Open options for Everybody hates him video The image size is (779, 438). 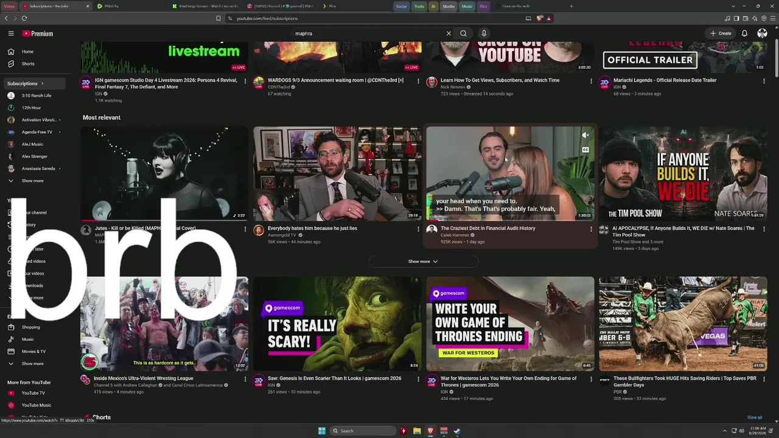(x=418, y=229)
